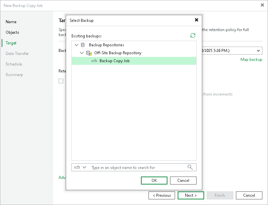
Task: Open the backup repository dropdown
Action: tap(258, 51)
